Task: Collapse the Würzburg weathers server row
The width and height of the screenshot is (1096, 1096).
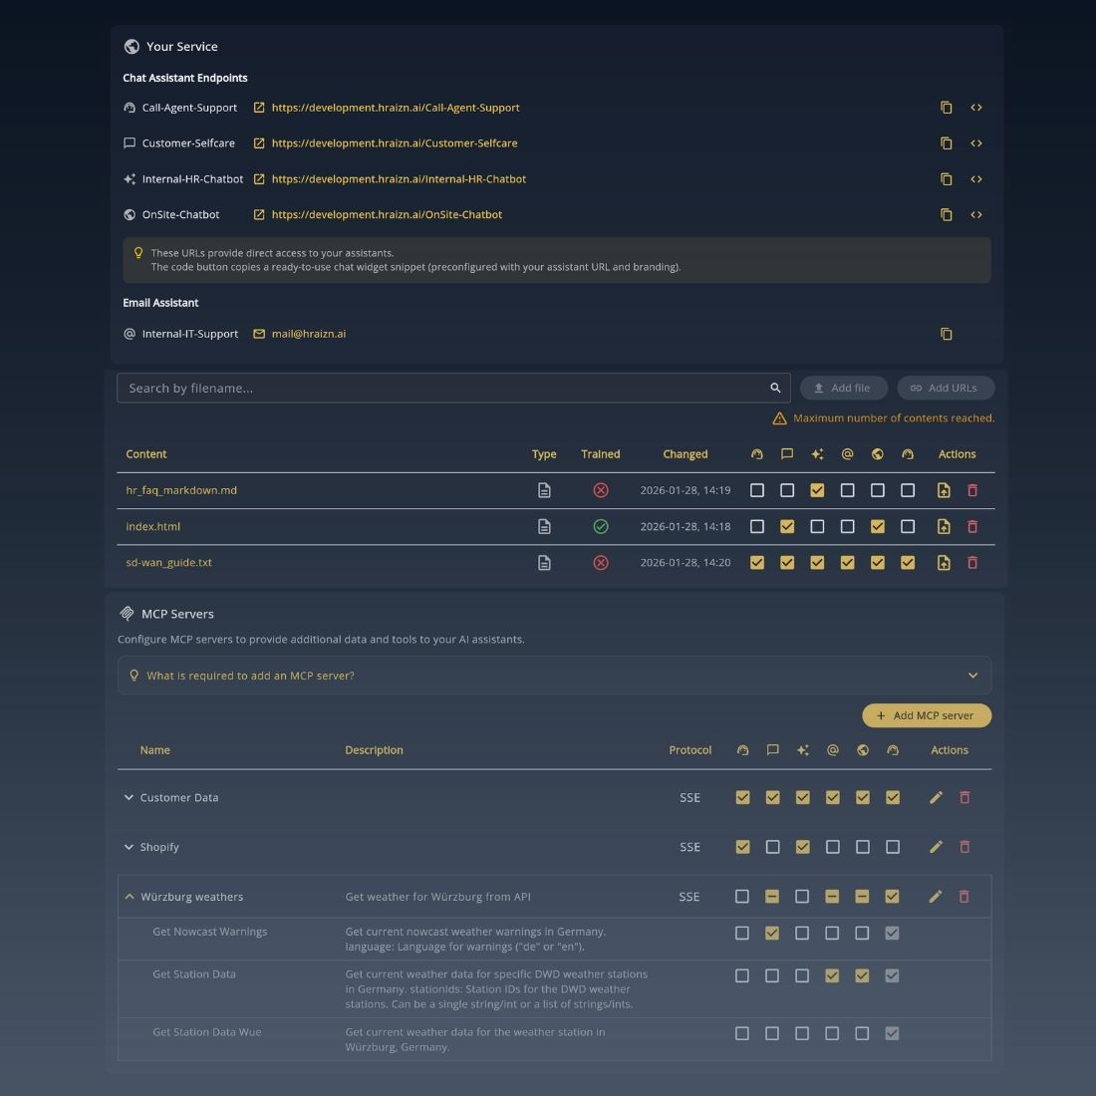Action: [129, 897]
